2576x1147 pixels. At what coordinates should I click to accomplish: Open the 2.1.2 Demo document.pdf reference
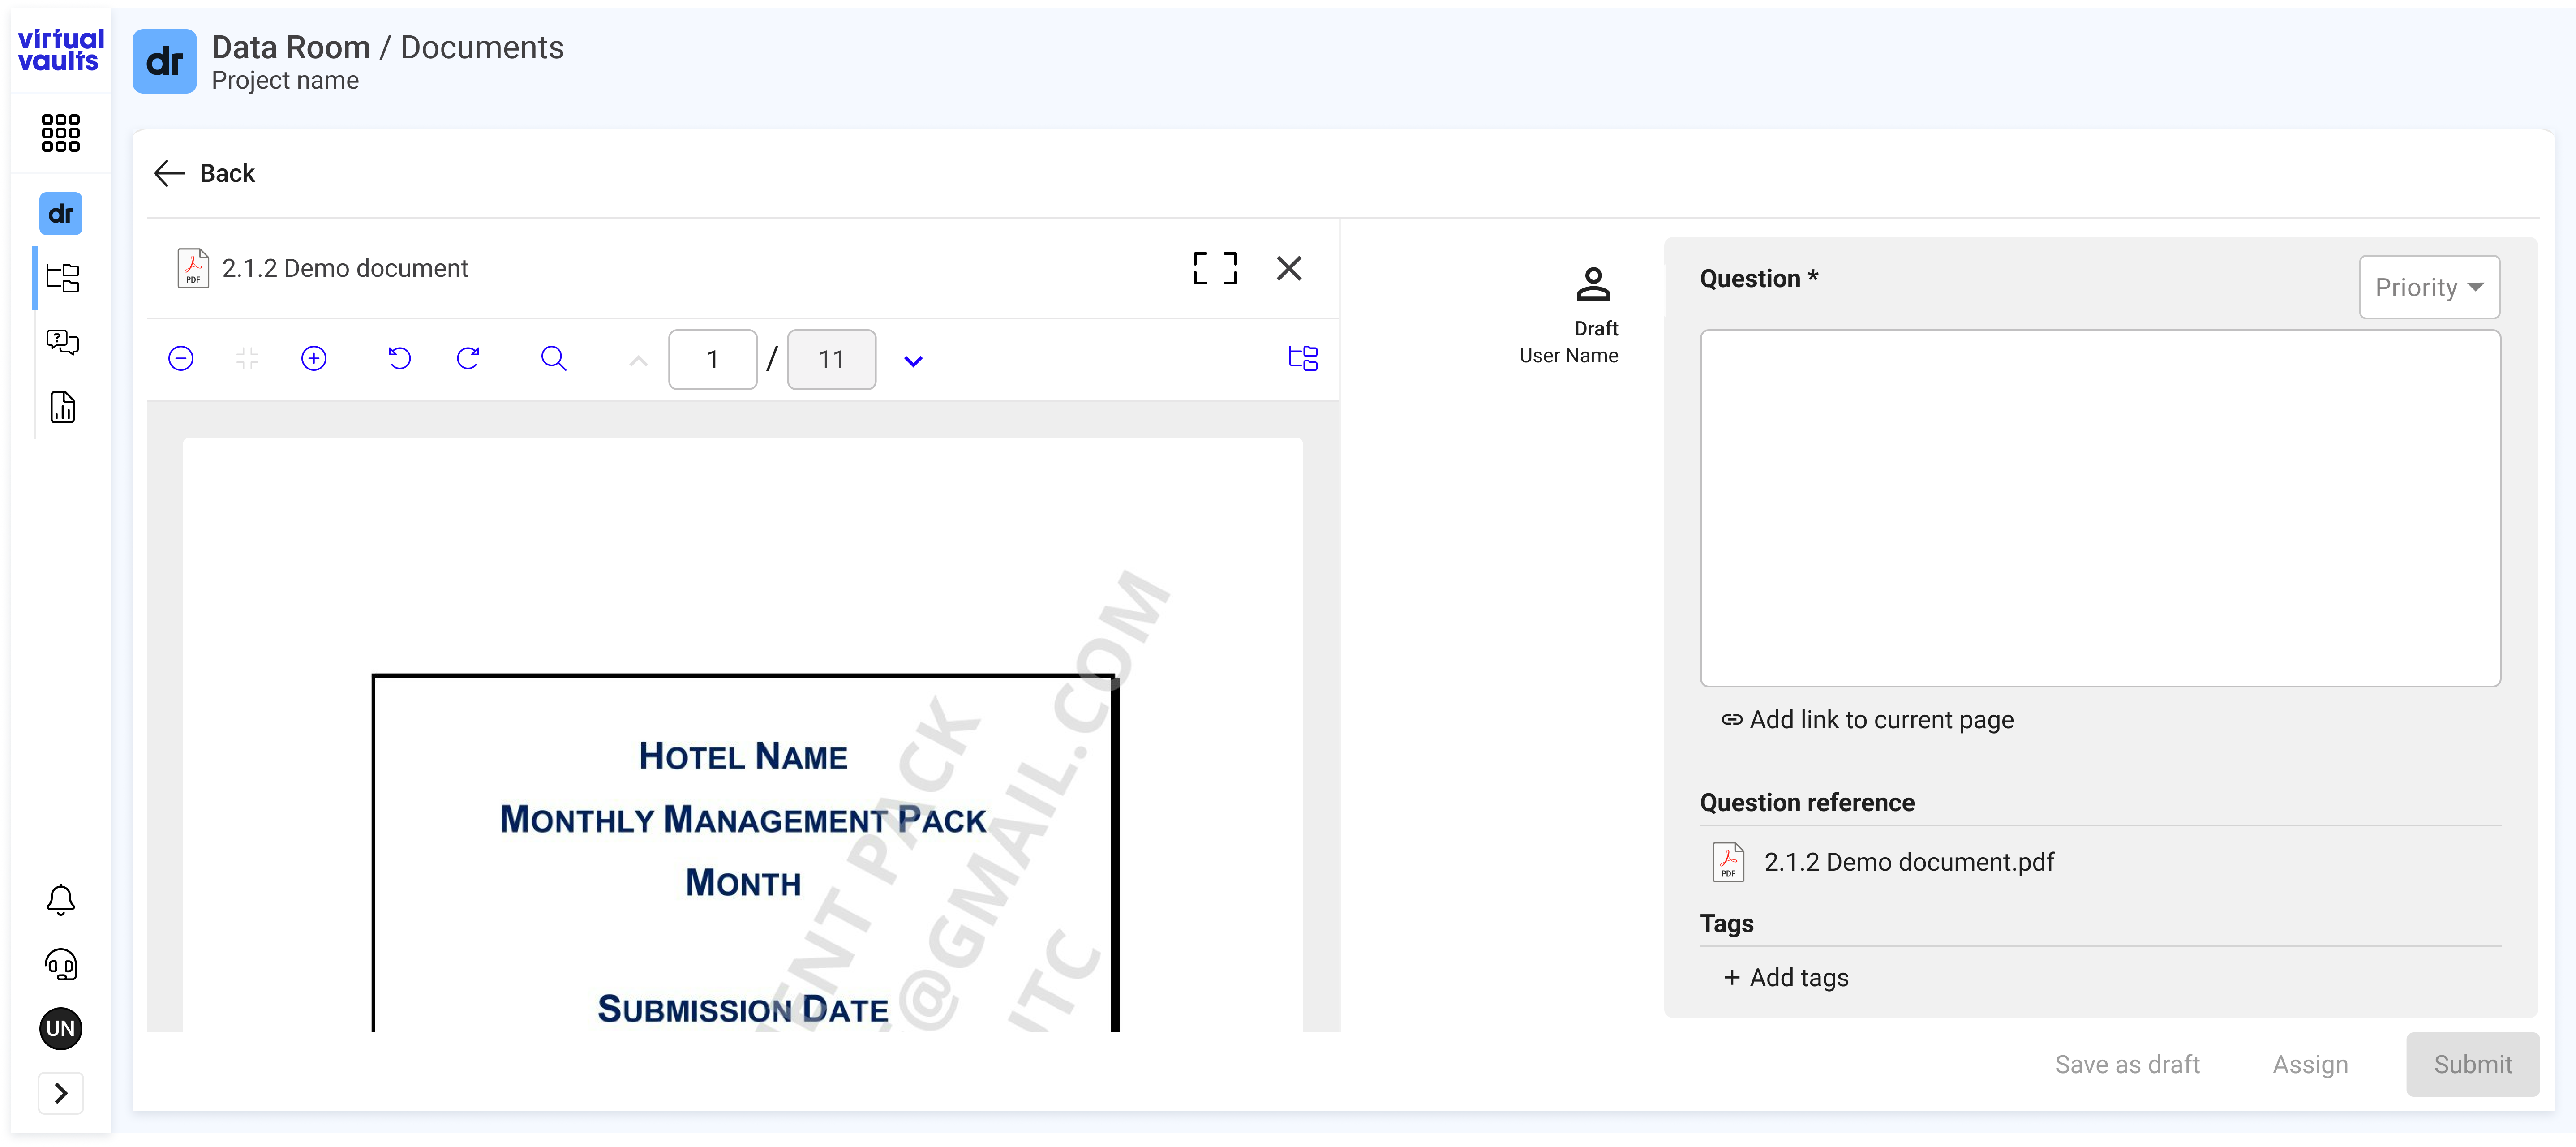1909,862
